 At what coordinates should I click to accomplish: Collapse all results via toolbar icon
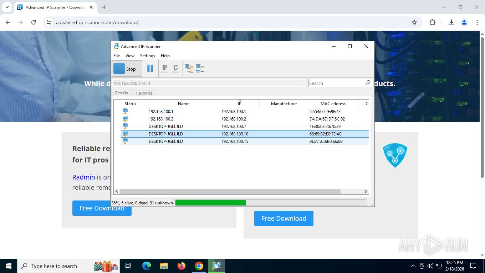pyautogui.click(x=200, y=69)
